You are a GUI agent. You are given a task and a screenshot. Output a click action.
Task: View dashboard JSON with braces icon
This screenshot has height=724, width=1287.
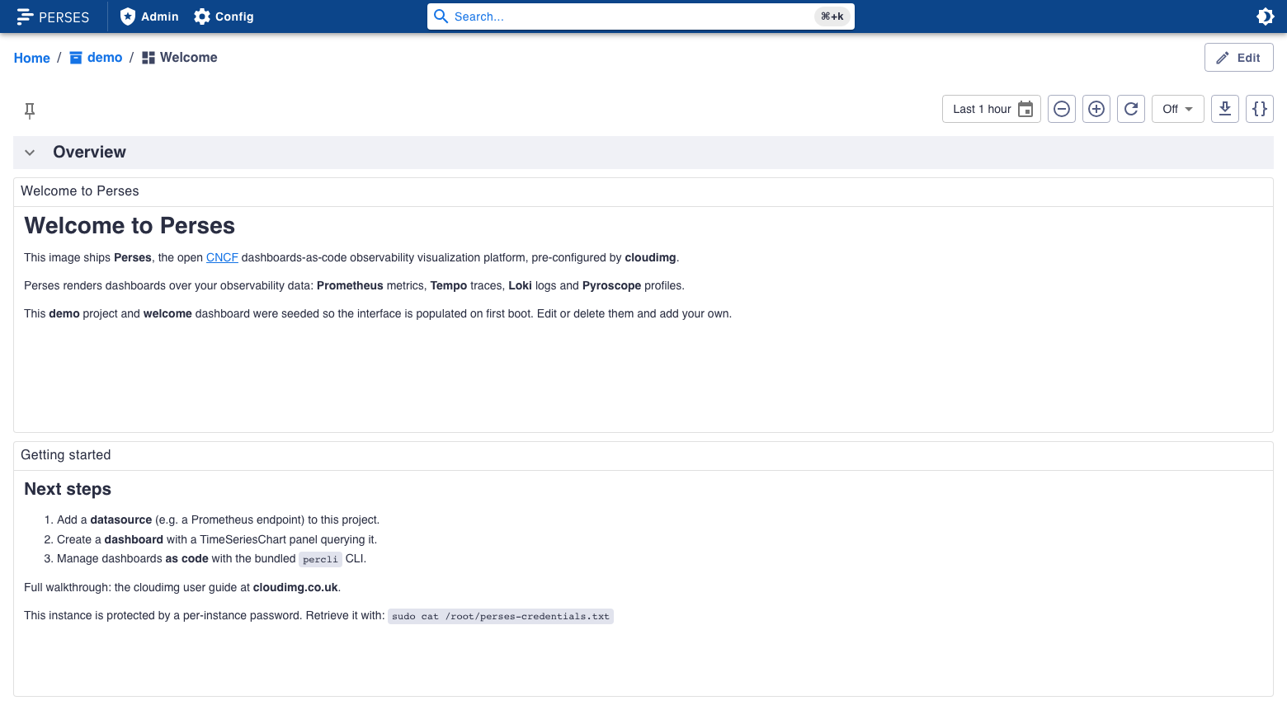[x=1260, y=109]
